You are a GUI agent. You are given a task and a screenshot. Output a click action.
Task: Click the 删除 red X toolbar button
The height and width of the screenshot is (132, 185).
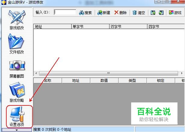point(120,13)
